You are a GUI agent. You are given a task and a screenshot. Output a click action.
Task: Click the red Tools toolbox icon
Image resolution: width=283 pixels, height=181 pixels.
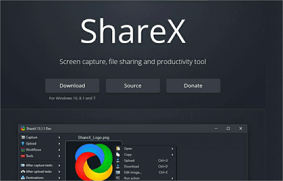click(23, 156)
